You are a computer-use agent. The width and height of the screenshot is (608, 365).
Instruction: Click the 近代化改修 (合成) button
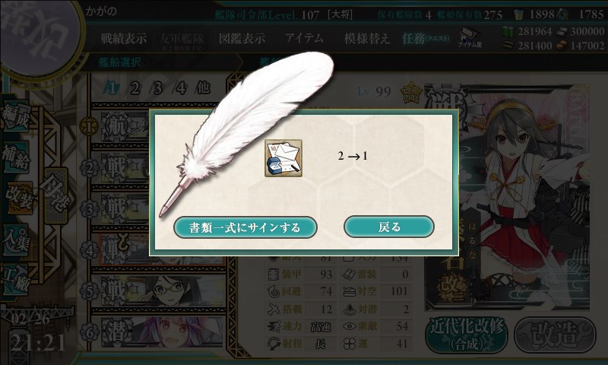point(467,335)
